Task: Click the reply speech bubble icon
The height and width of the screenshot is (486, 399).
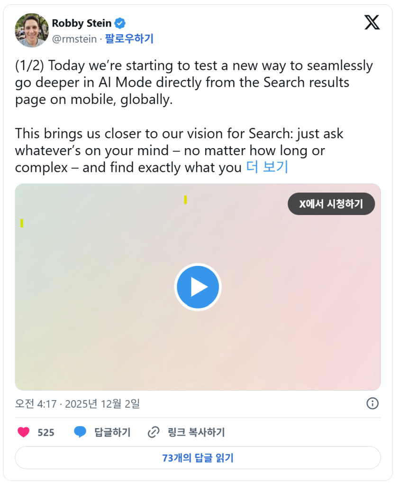Action: click(x=80, y=432)
